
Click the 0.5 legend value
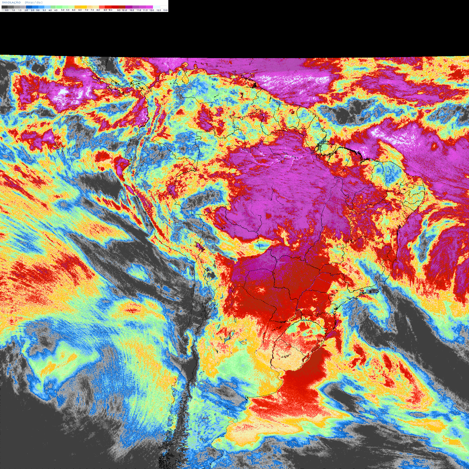7,10
